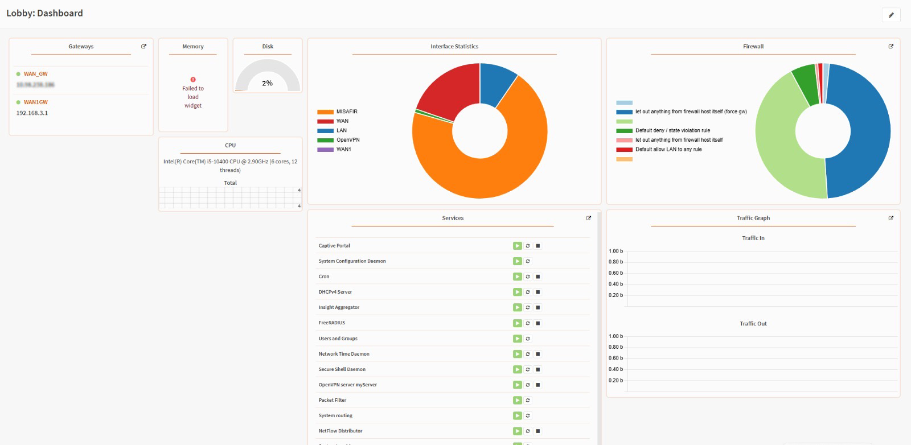Open Services widget external link icon
Viewport: 911px width, 445px height.
point(589,218)
